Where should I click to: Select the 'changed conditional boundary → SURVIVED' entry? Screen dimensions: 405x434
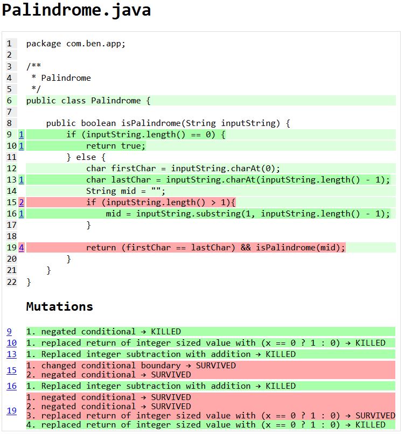coord(138,366)
